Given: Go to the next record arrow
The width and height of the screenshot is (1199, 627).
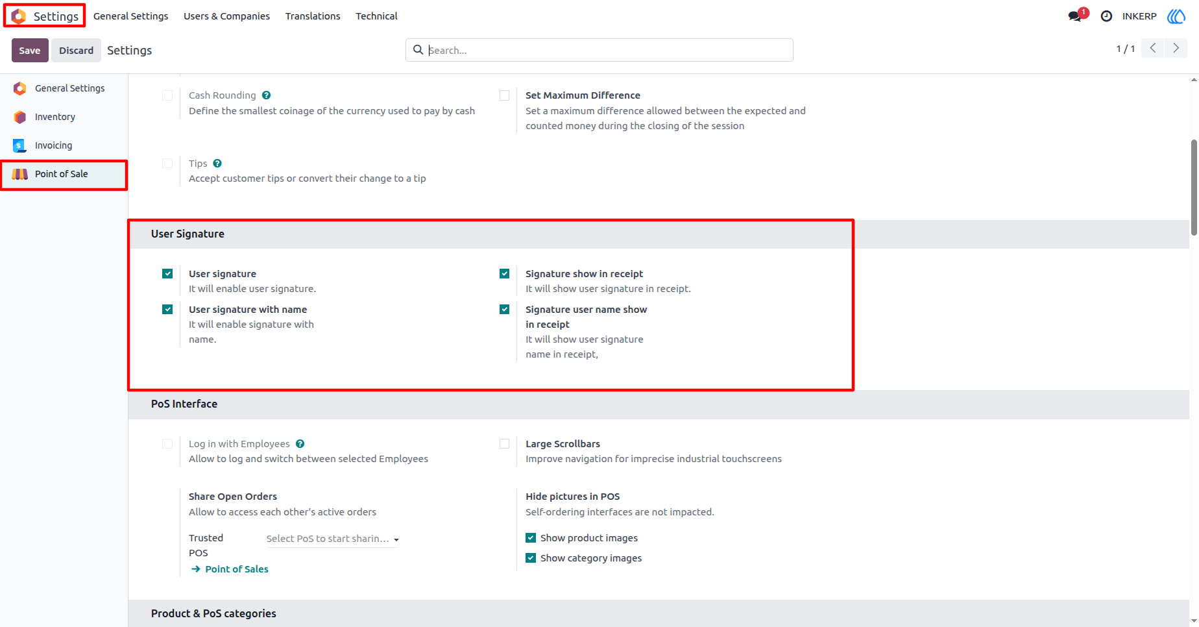Looking at the screenshot, I should click(1176, 48).
